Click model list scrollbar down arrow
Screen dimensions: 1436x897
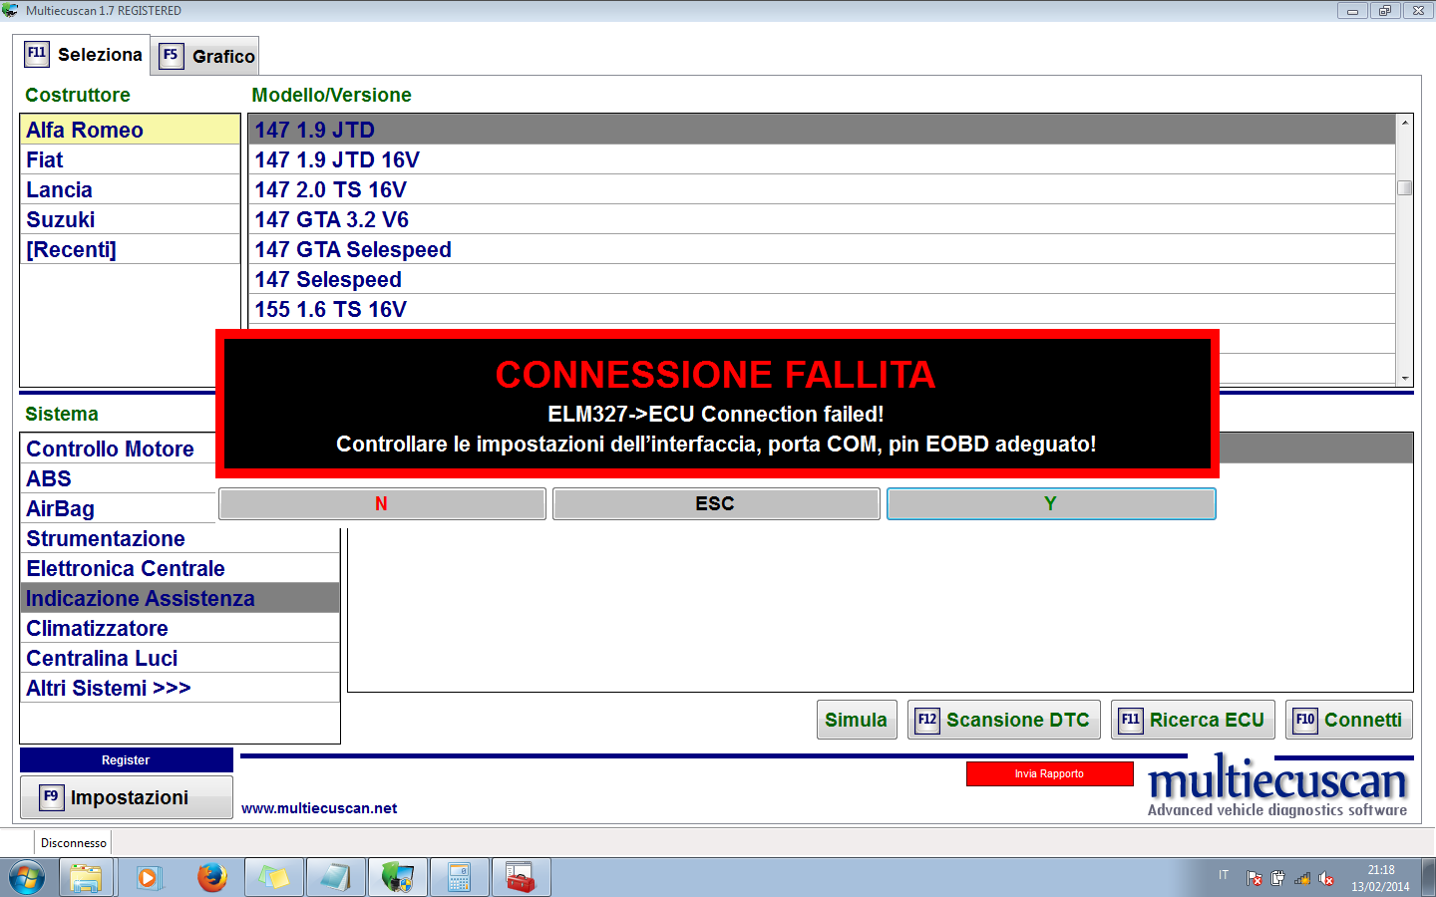click(x=1405, y=378)
